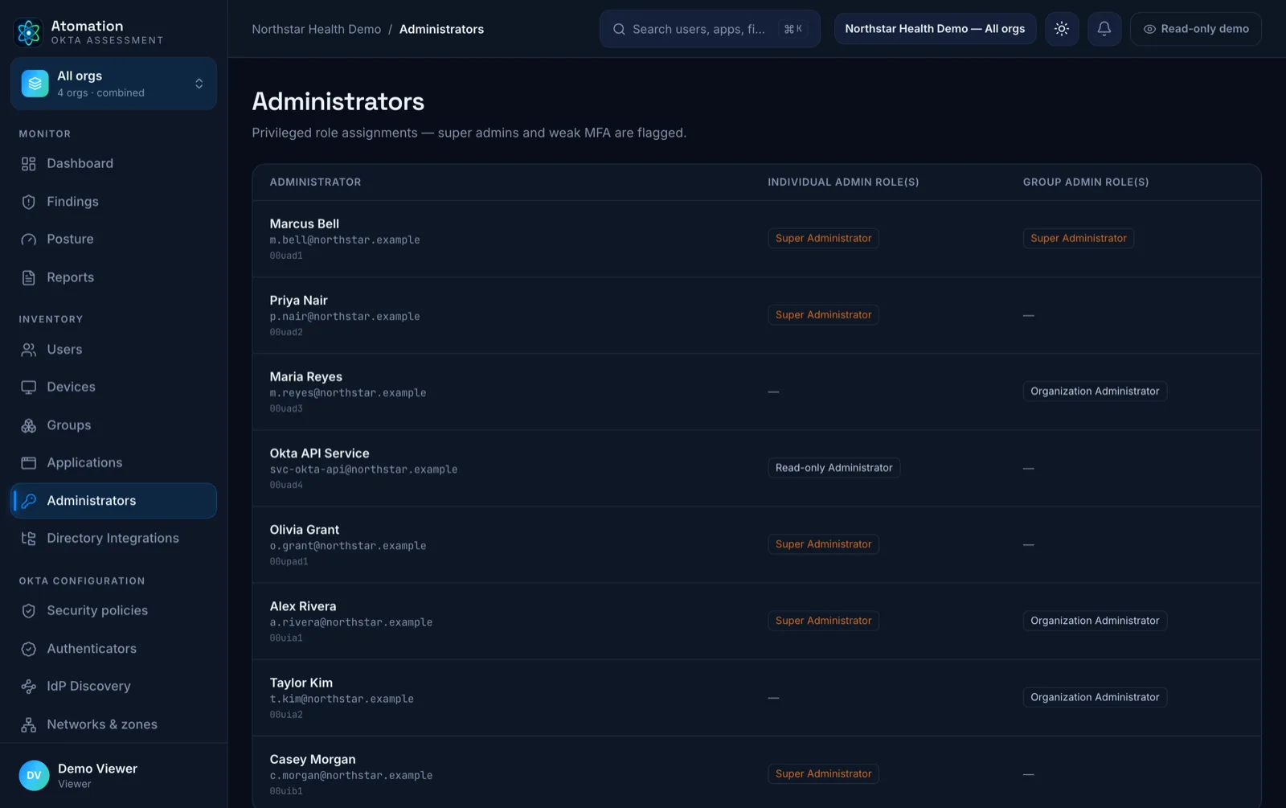Click the Casey Morgan name
Image resolution: width=1286 pixels, height=808 pixels.
(x=312, y=760)
